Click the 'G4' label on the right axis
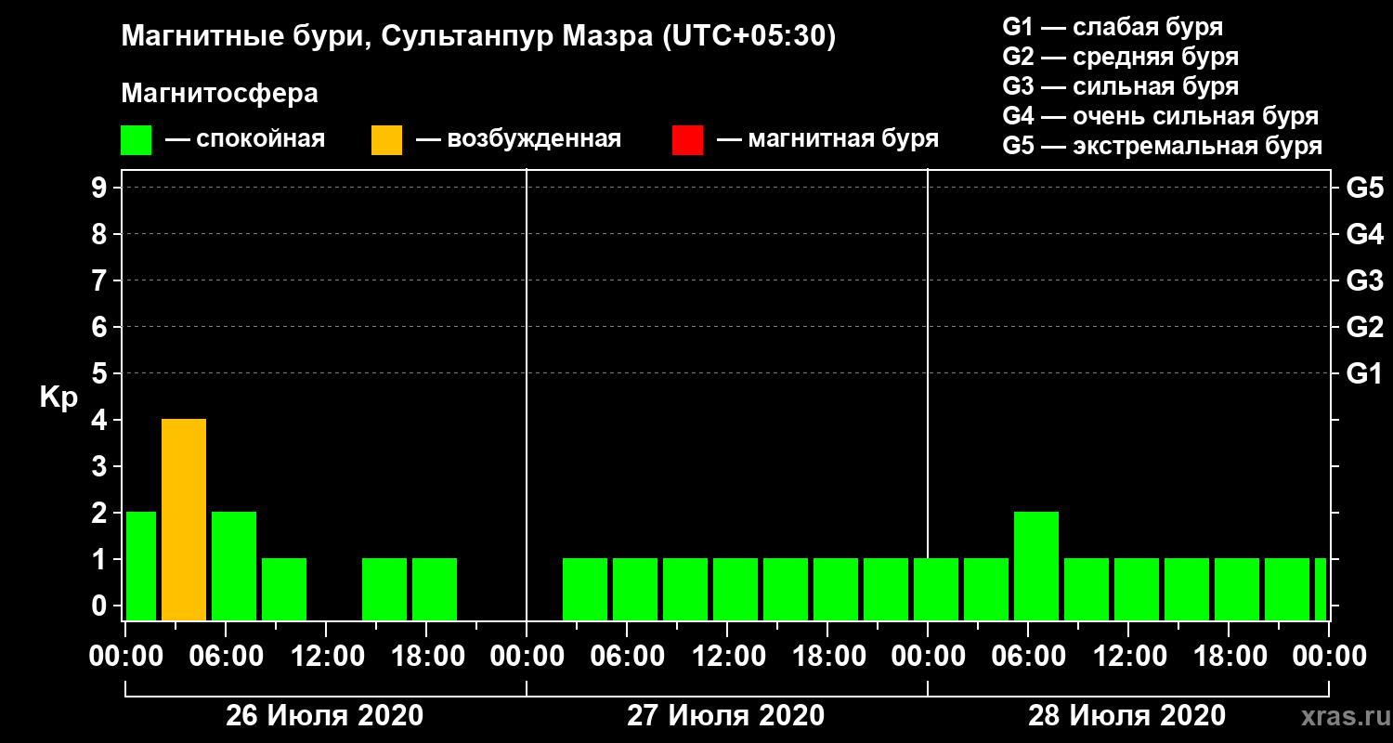This screenshot has width=1393, height=743. click(1364, 235)
